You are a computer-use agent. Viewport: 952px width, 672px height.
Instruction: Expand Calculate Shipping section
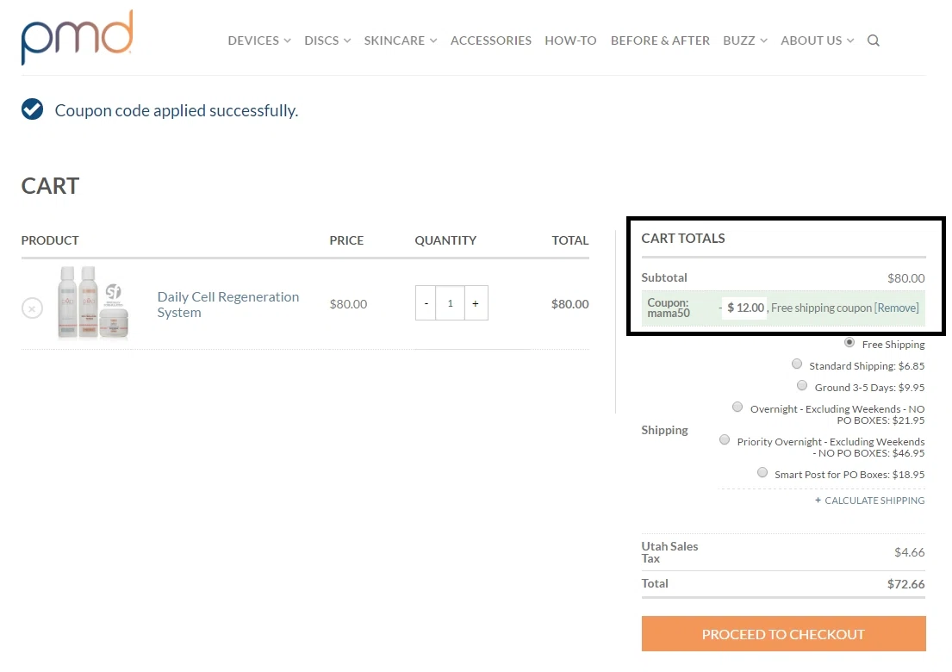tap(869, 501)
